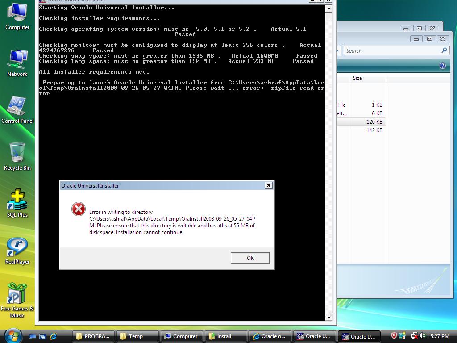Launch the SQL Plus desktop shortcut

[x=17, y=203]
